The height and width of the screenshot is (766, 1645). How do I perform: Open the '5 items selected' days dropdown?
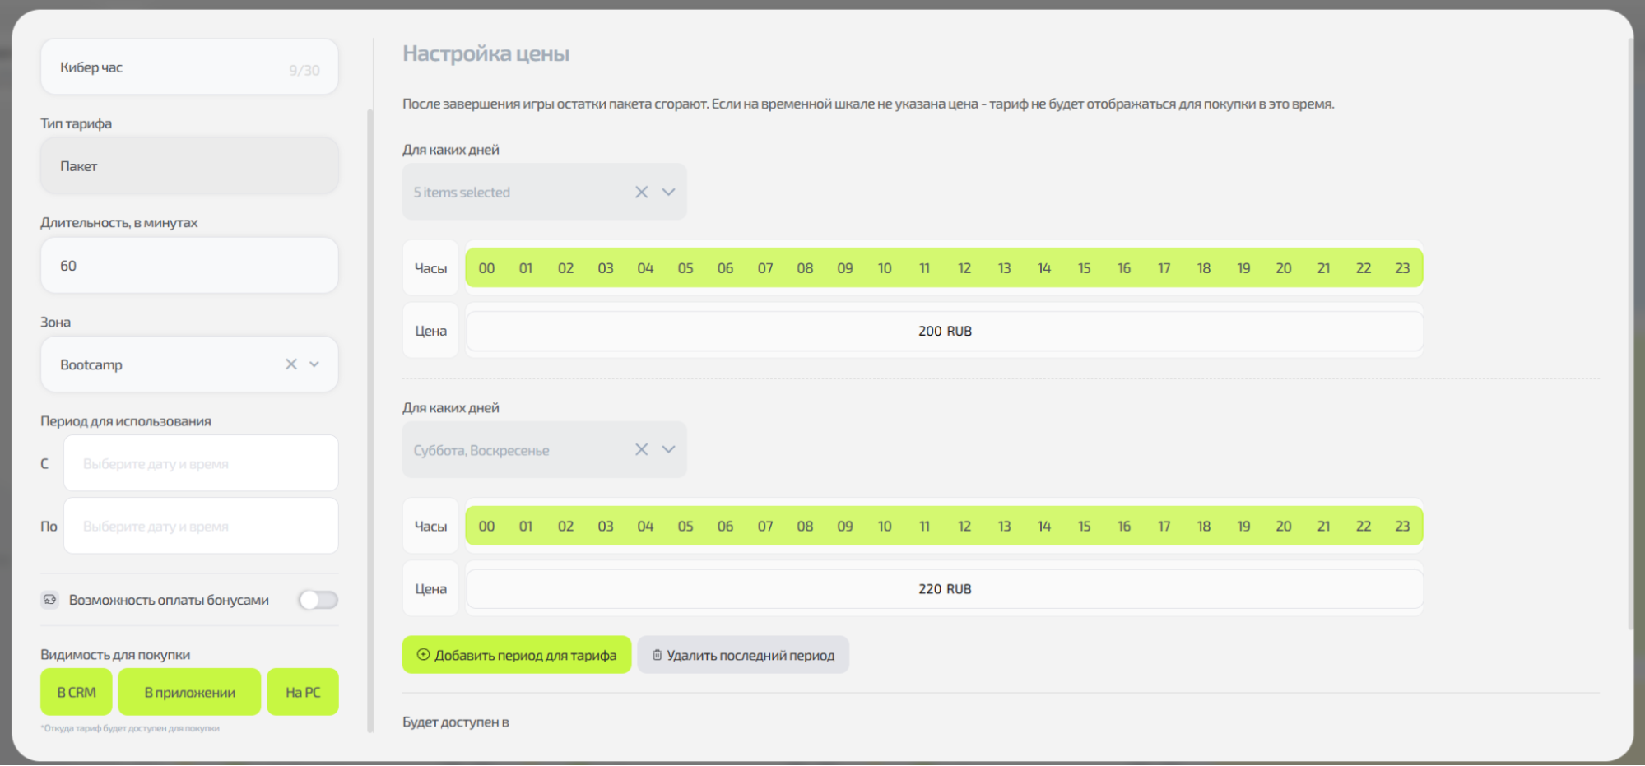pos(669,192)
